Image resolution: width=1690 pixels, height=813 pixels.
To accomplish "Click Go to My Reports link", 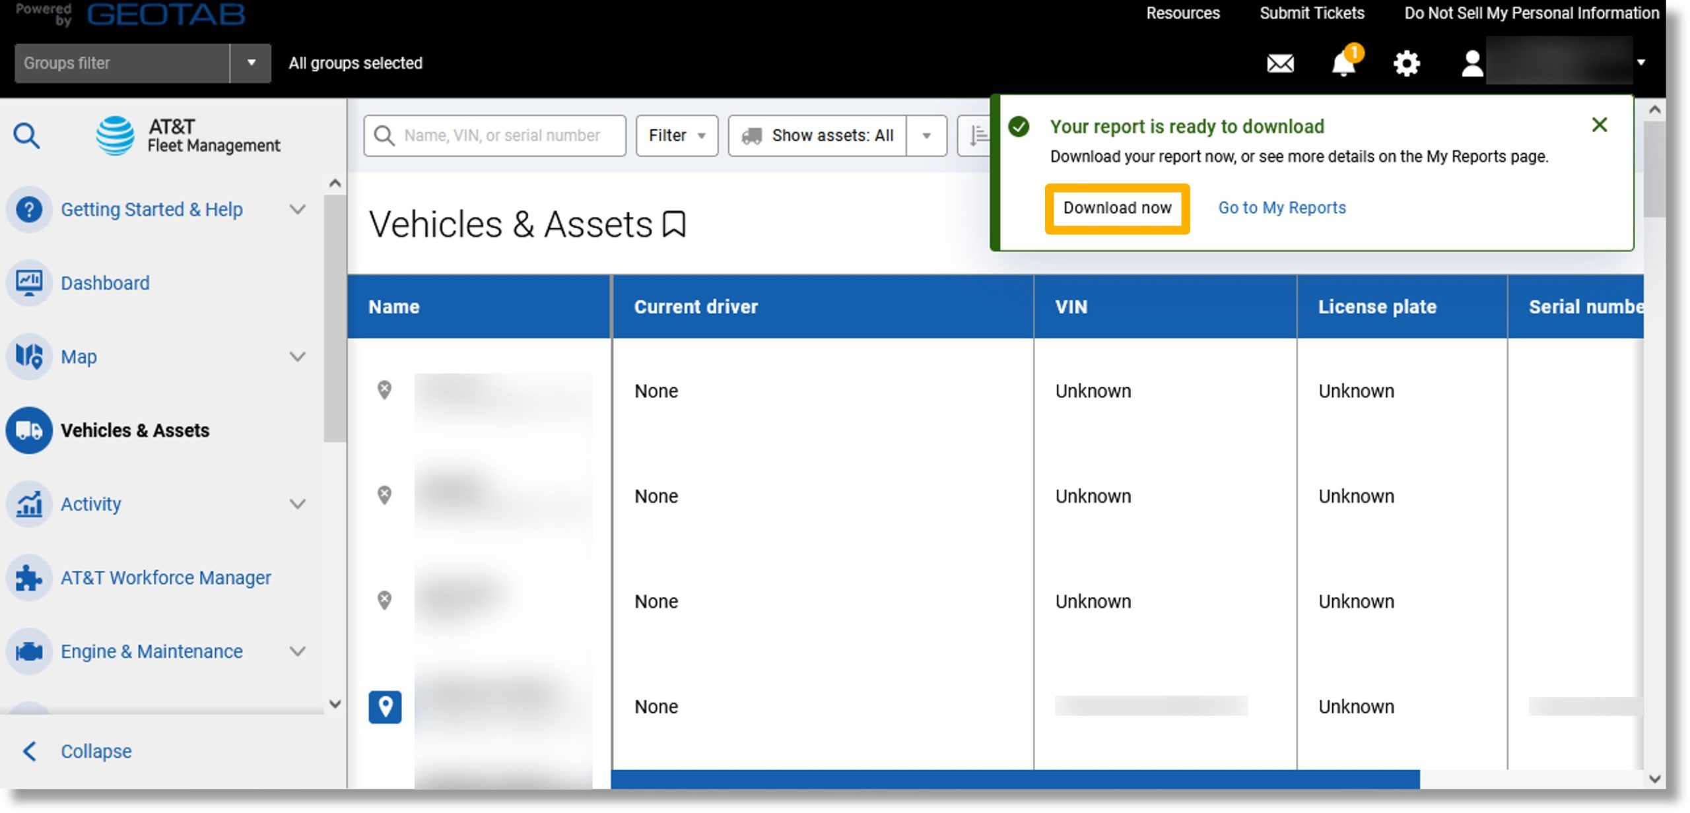I will [x=1283, y=207].
